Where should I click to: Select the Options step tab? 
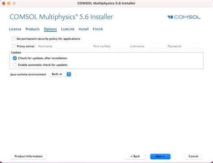tap(50, 29)
